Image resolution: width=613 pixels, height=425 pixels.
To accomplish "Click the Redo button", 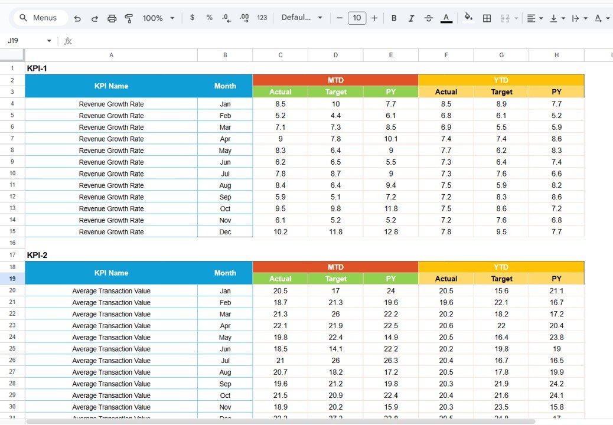I will [94, 18].
